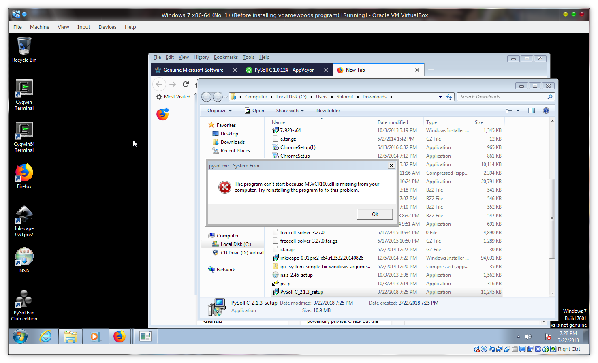598x363 pixels.
Task: Open NSIS desktop shortcut
Action: click(24, 260)
